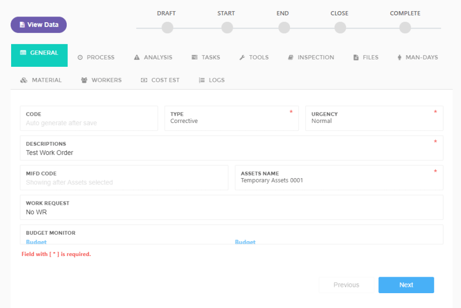Click the Material cubes icon
Viewport: 461px width, 308px height.
[x=24, y=80]
